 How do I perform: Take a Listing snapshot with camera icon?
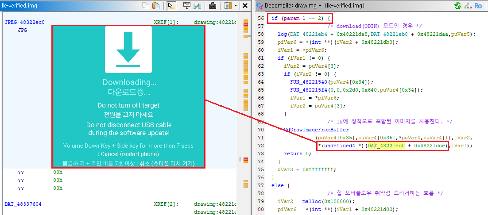pos(213,6)
